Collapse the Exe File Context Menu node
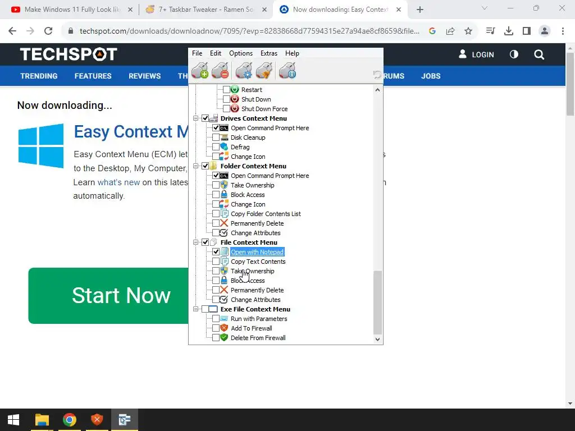The image size is (575, 431). point(196,309)
